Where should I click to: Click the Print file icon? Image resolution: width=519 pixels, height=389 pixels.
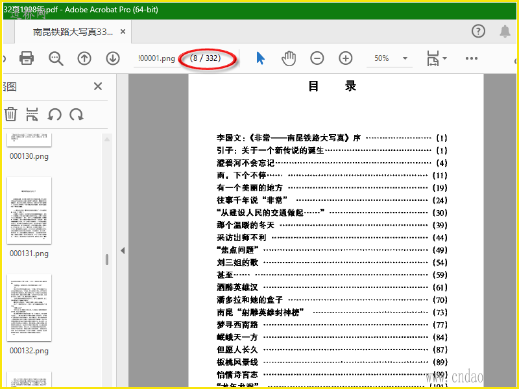[x=26, y=58]
